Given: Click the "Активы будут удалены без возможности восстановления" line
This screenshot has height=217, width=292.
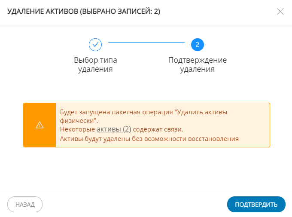Looking at the screenshot, I should pyautogui.click(x=149, y=138).
